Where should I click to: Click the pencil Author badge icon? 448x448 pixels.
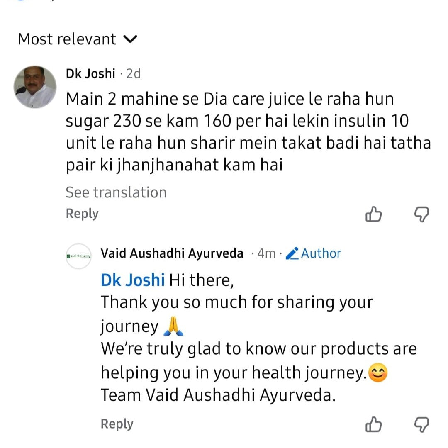coord(293,253)
